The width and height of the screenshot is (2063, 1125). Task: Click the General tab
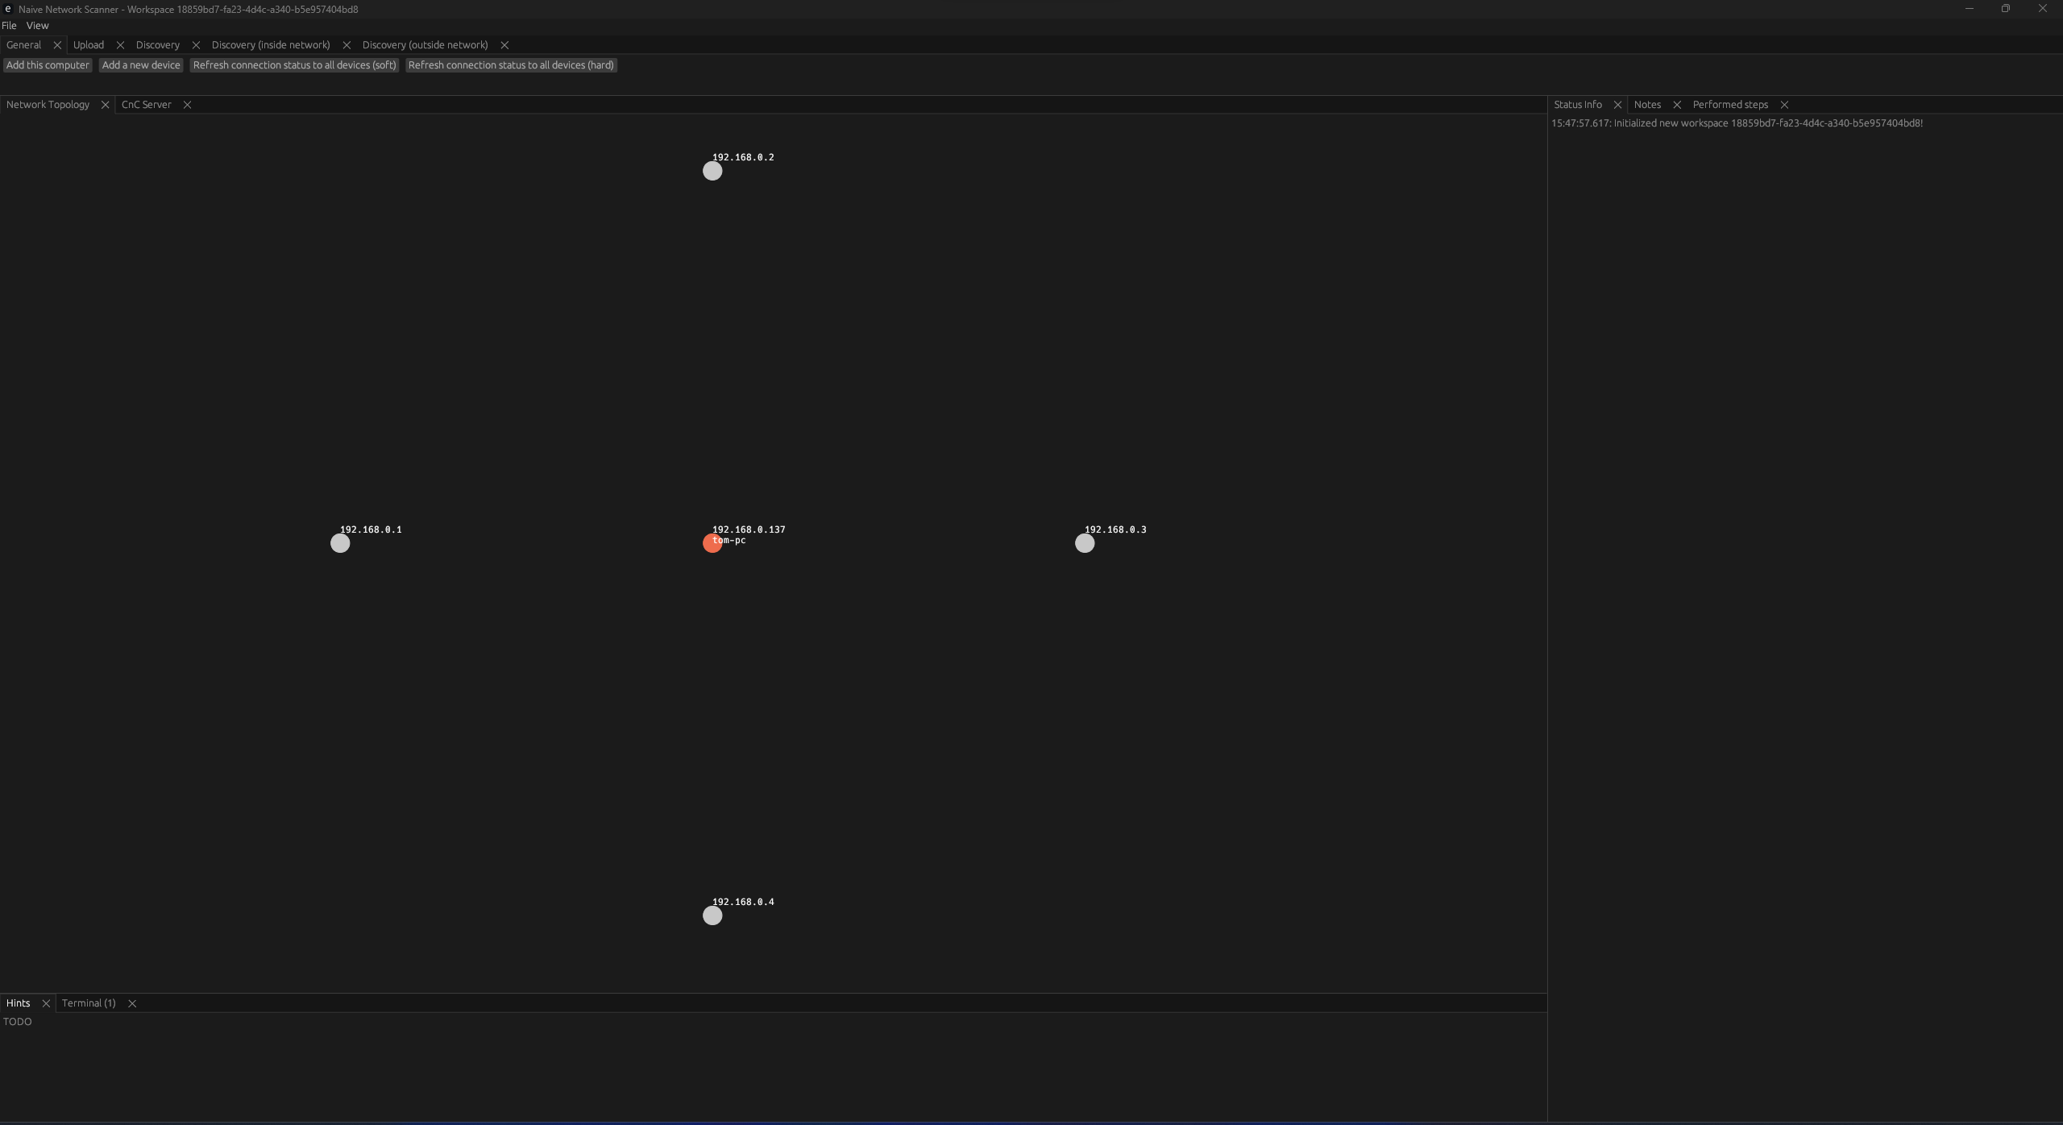[23, 44]
